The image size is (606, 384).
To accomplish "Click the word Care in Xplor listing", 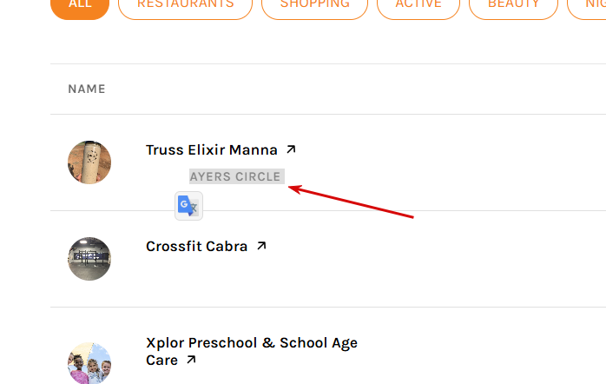I will [x=161, y=360].
